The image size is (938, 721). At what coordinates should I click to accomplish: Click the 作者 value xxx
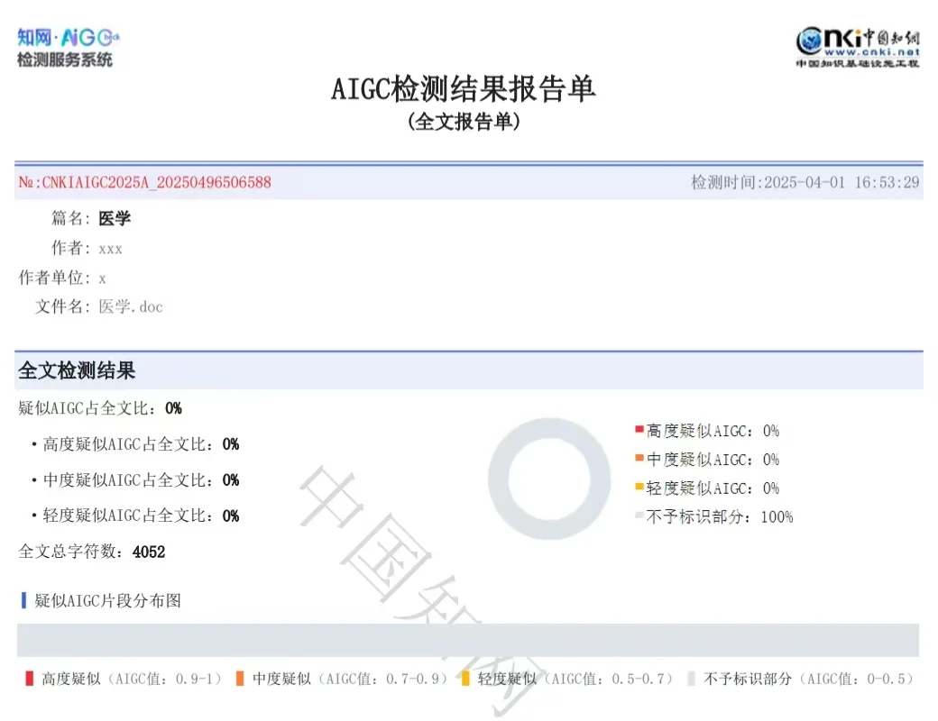[x=111, y=249]
